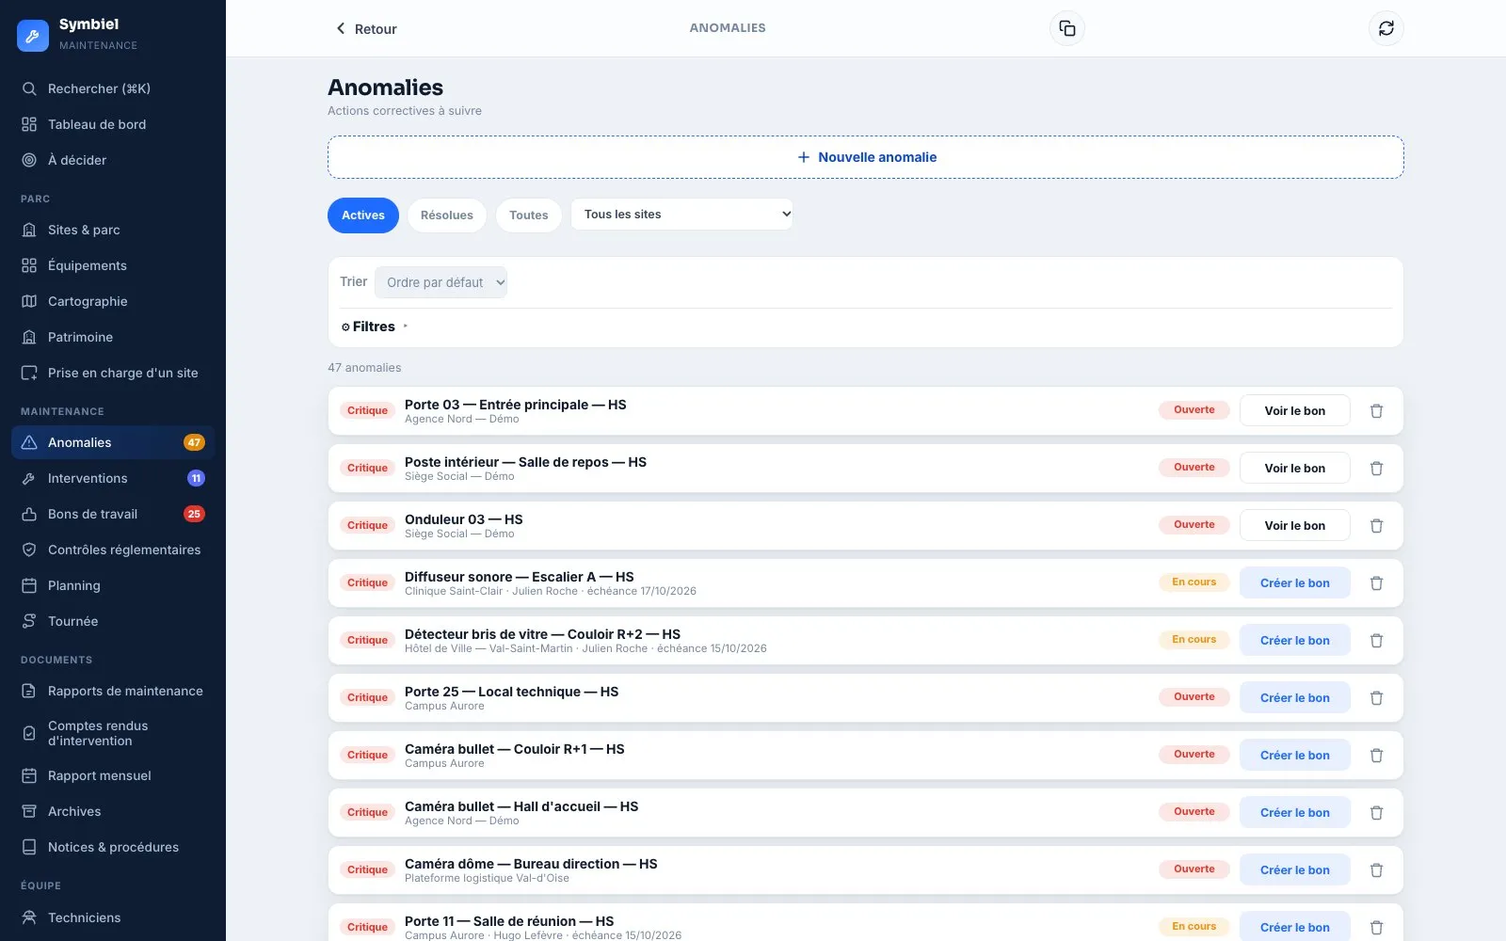Delete the Détecteur bris de vitre anomaly
Viewport: 1506px width, 941px height.
pyautogui.click(x=1376, y=641)
